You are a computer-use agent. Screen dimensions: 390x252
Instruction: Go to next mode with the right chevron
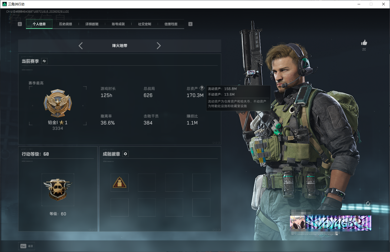[159, 46]
